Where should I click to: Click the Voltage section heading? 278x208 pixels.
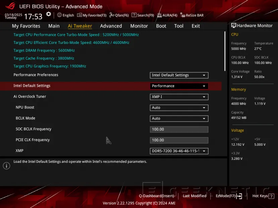click(237, 130)
